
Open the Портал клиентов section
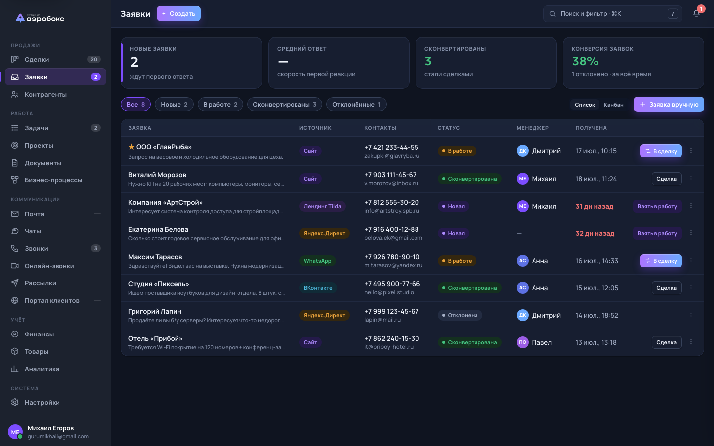tap(56, 300)
